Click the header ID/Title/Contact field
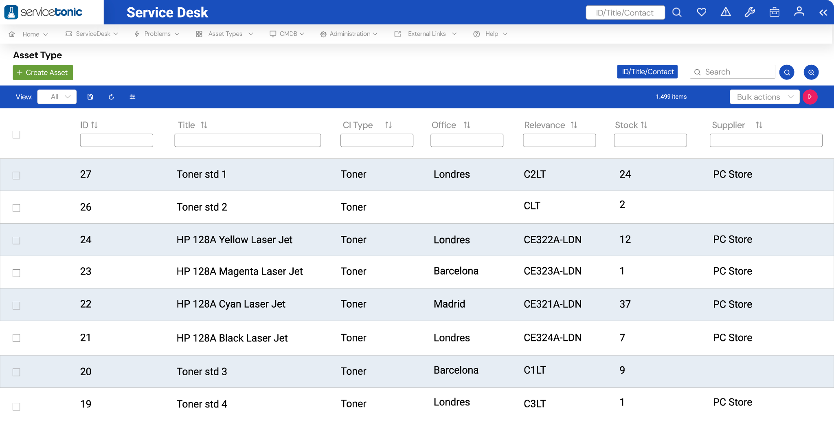Screen dimensions: 834x440 point(625,13)
